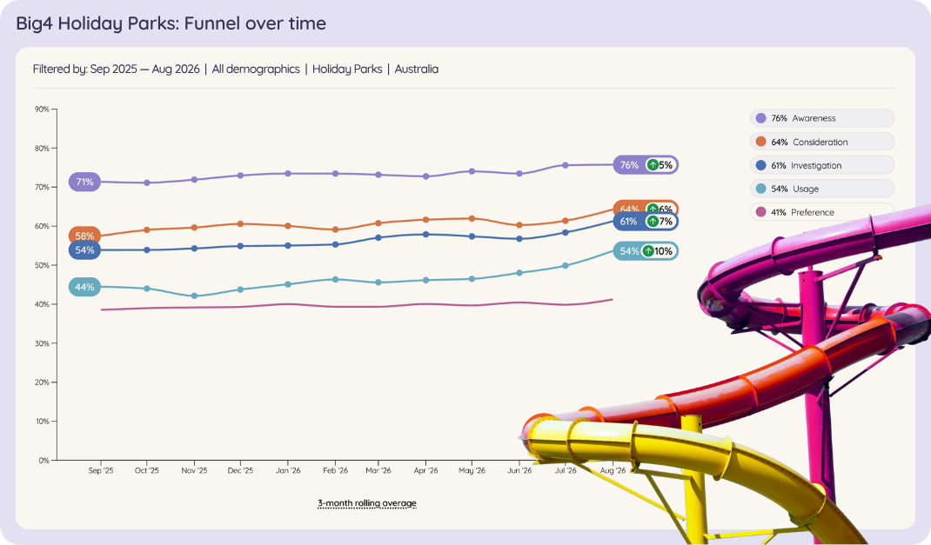
Task: Toggle the Preference legend item
Action: 821,212
